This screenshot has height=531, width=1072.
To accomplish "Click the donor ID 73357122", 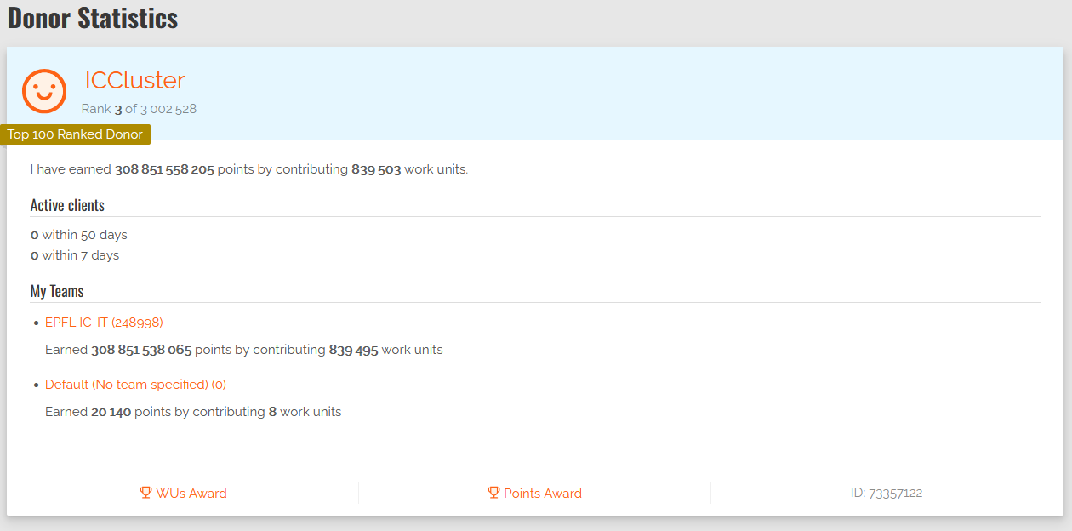I will click(x=887, y=494).
